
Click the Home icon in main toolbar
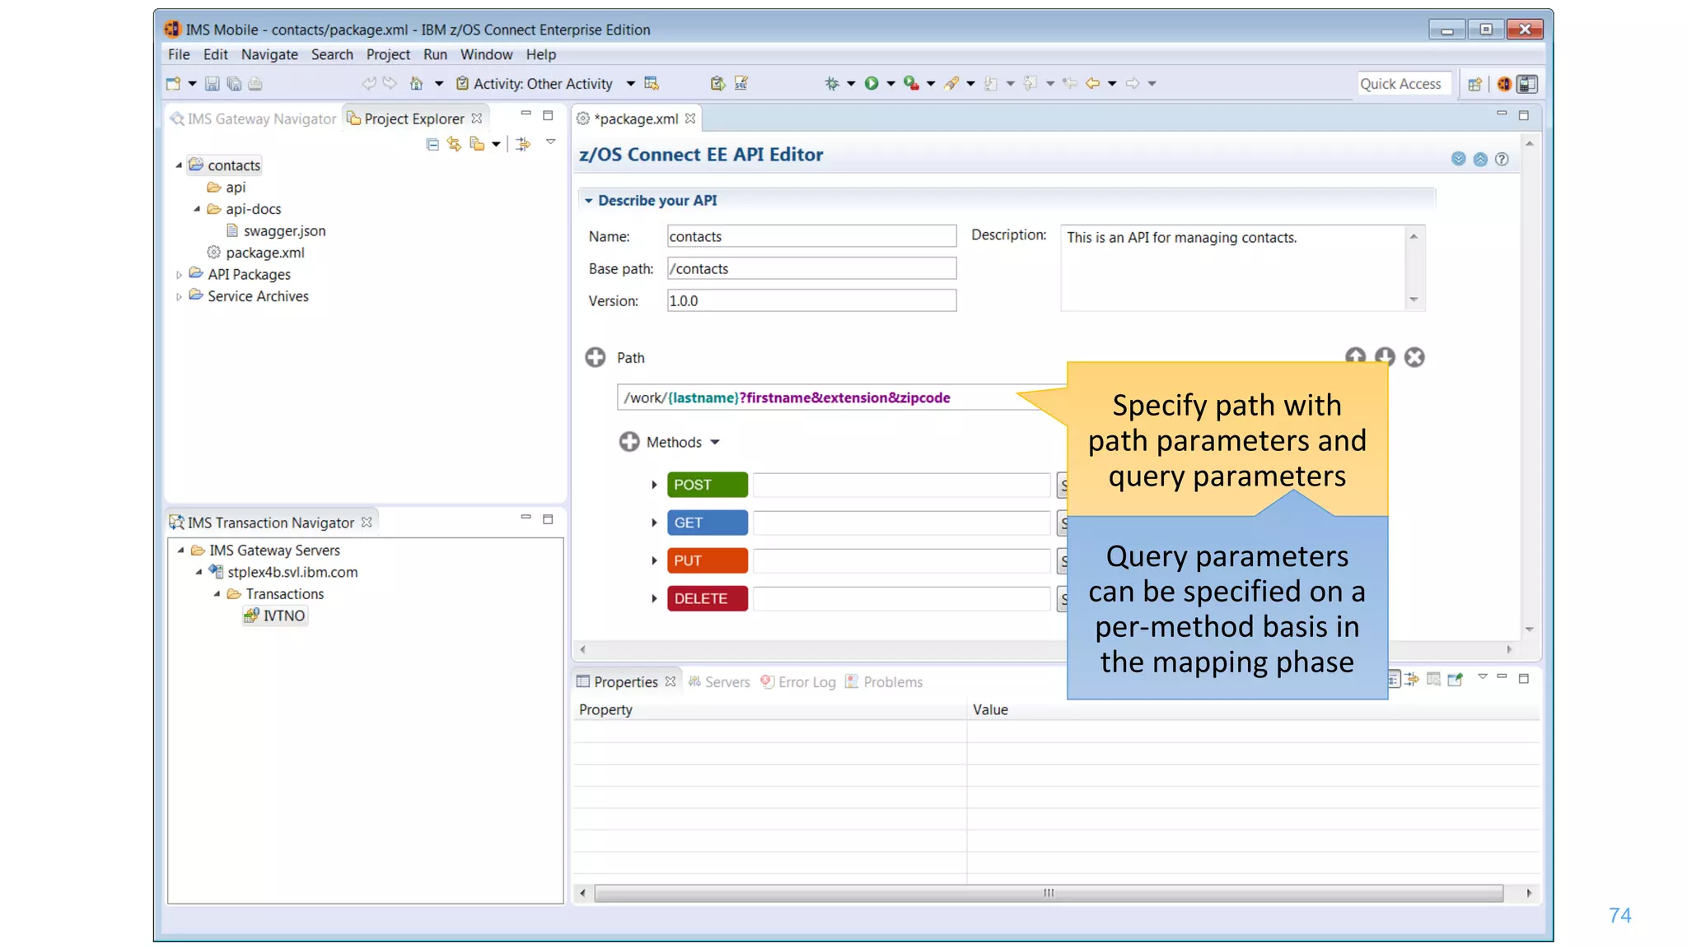pyautogui.click(x=417, y=83)
